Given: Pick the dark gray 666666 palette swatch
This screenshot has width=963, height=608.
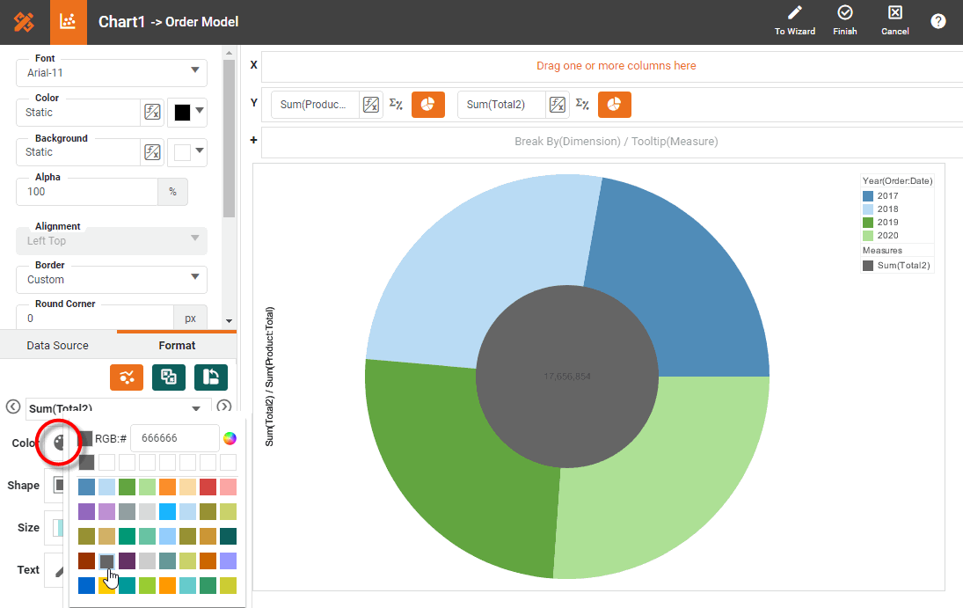Looking at the screenshot, I should pos(106,561).
